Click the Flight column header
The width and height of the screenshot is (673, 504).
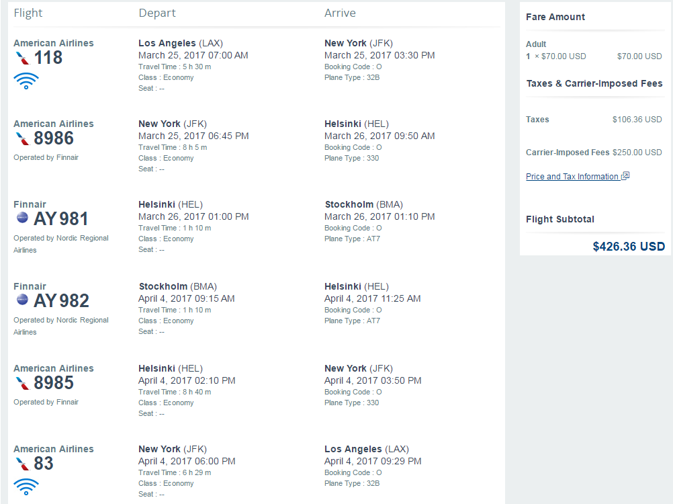coord(28,13)
